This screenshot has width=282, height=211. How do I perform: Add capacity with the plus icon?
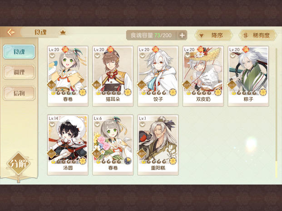click(182, 35)
